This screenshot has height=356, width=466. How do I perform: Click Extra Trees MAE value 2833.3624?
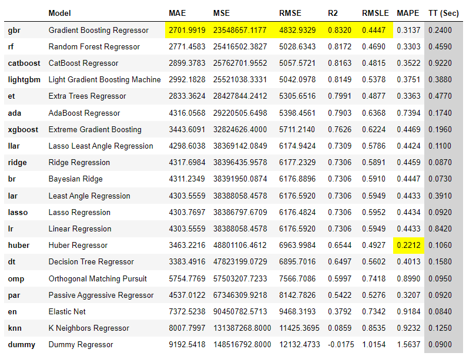point(187,96)
